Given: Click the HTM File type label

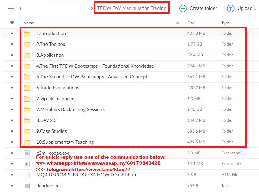Looking at the screenshot, I should pyautogui.click(x=229, y=175).
